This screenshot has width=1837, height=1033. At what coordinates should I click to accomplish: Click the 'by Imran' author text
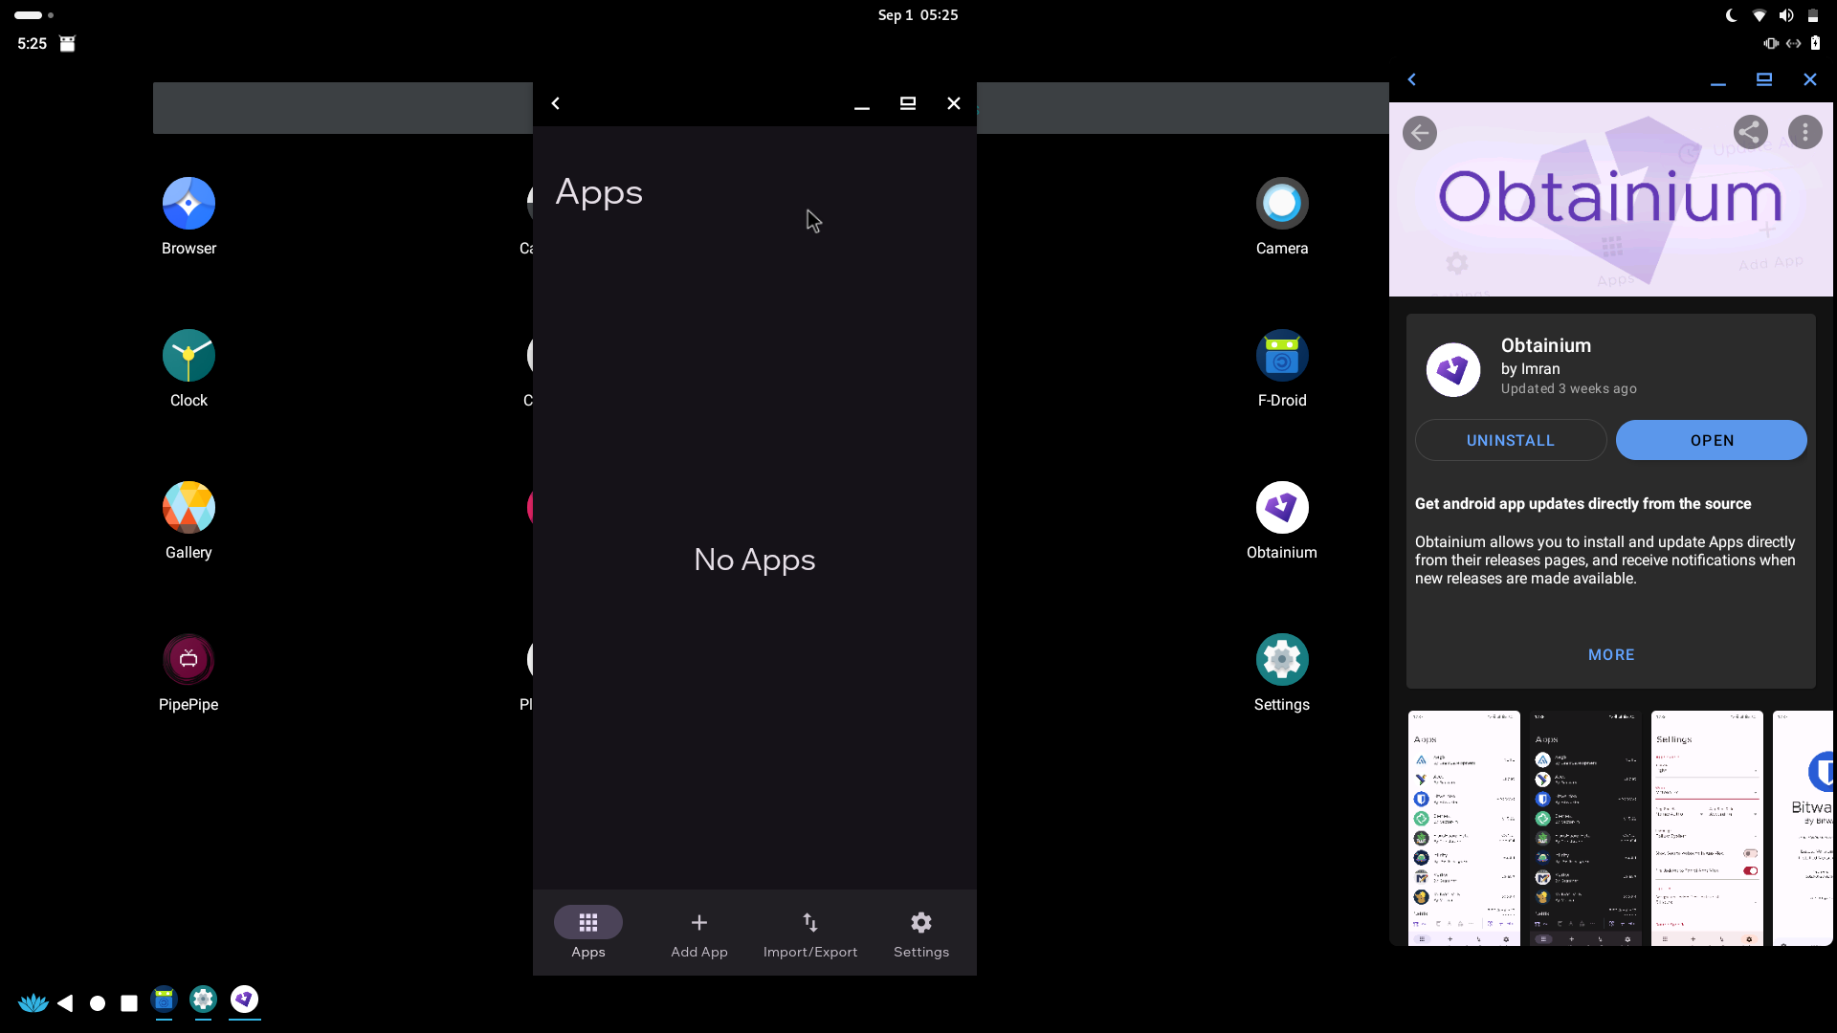point(1531,369)
